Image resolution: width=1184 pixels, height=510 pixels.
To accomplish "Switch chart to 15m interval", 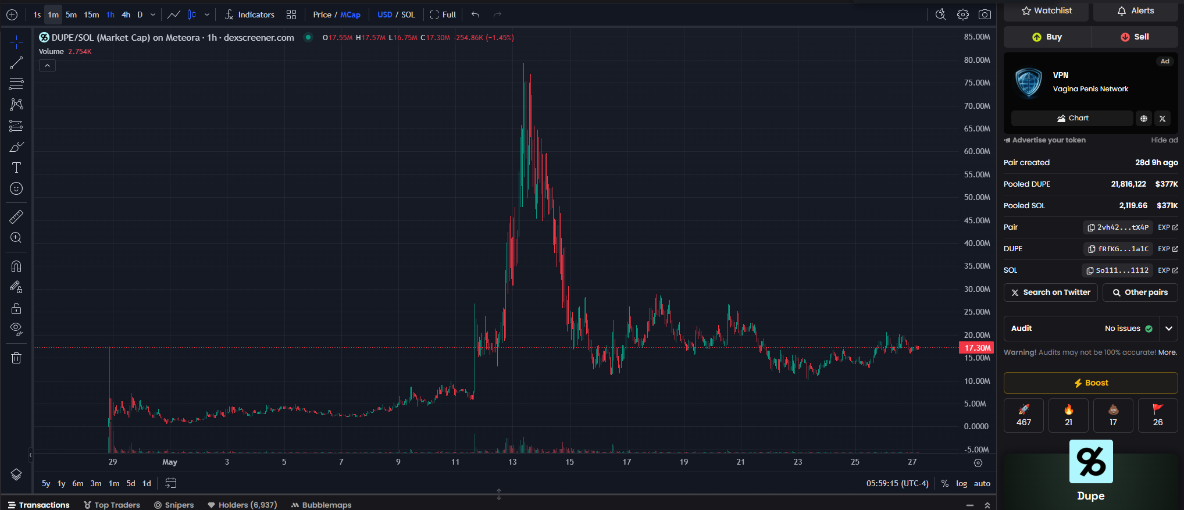I will point(91,15).
